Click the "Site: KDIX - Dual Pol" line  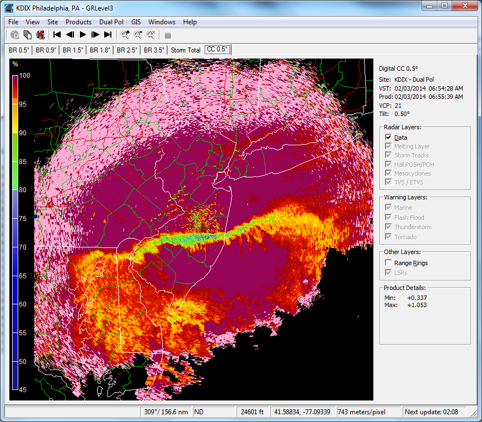(x=406, y=80)
